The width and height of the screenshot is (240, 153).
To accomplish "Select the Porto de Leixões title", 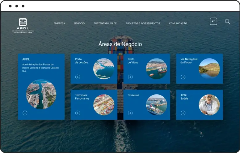I will coord(82,61).
